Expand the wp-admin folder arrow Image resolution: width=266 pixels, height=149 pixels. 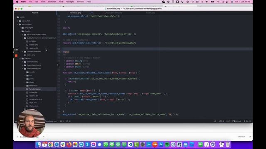[18, 21]
